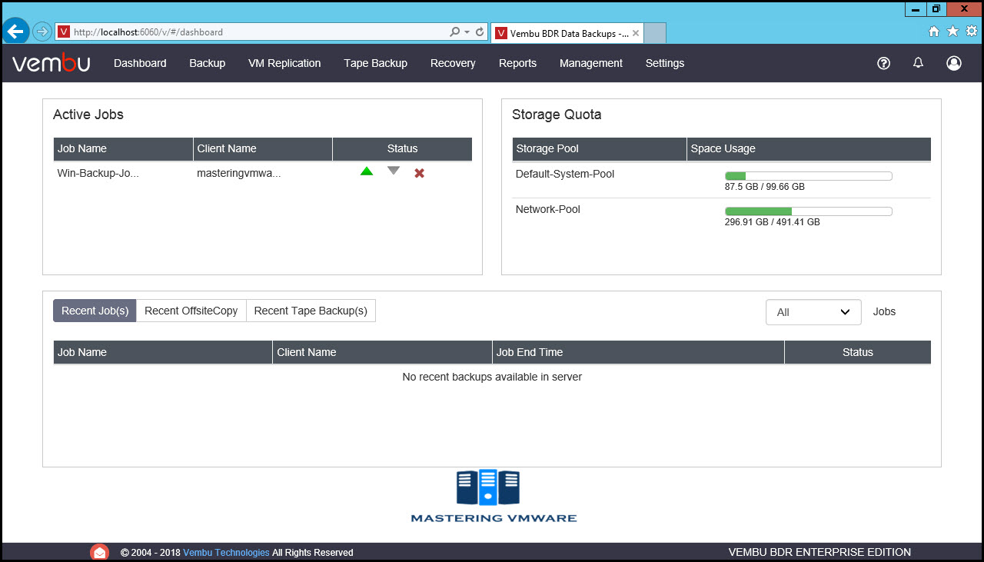984x562 pixels.
Task: Open the Settings menu
Action: pos(665,63)
